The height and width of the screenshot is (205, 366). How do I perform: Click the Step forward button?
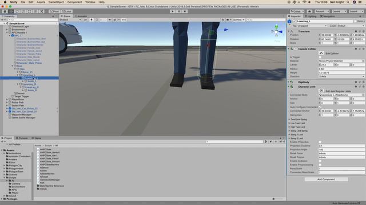tap(185, 11)
